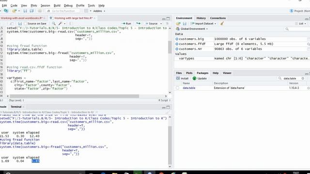Click the Environment search field
This screenshot has width=310, height=174.
(x=297, y=29)
